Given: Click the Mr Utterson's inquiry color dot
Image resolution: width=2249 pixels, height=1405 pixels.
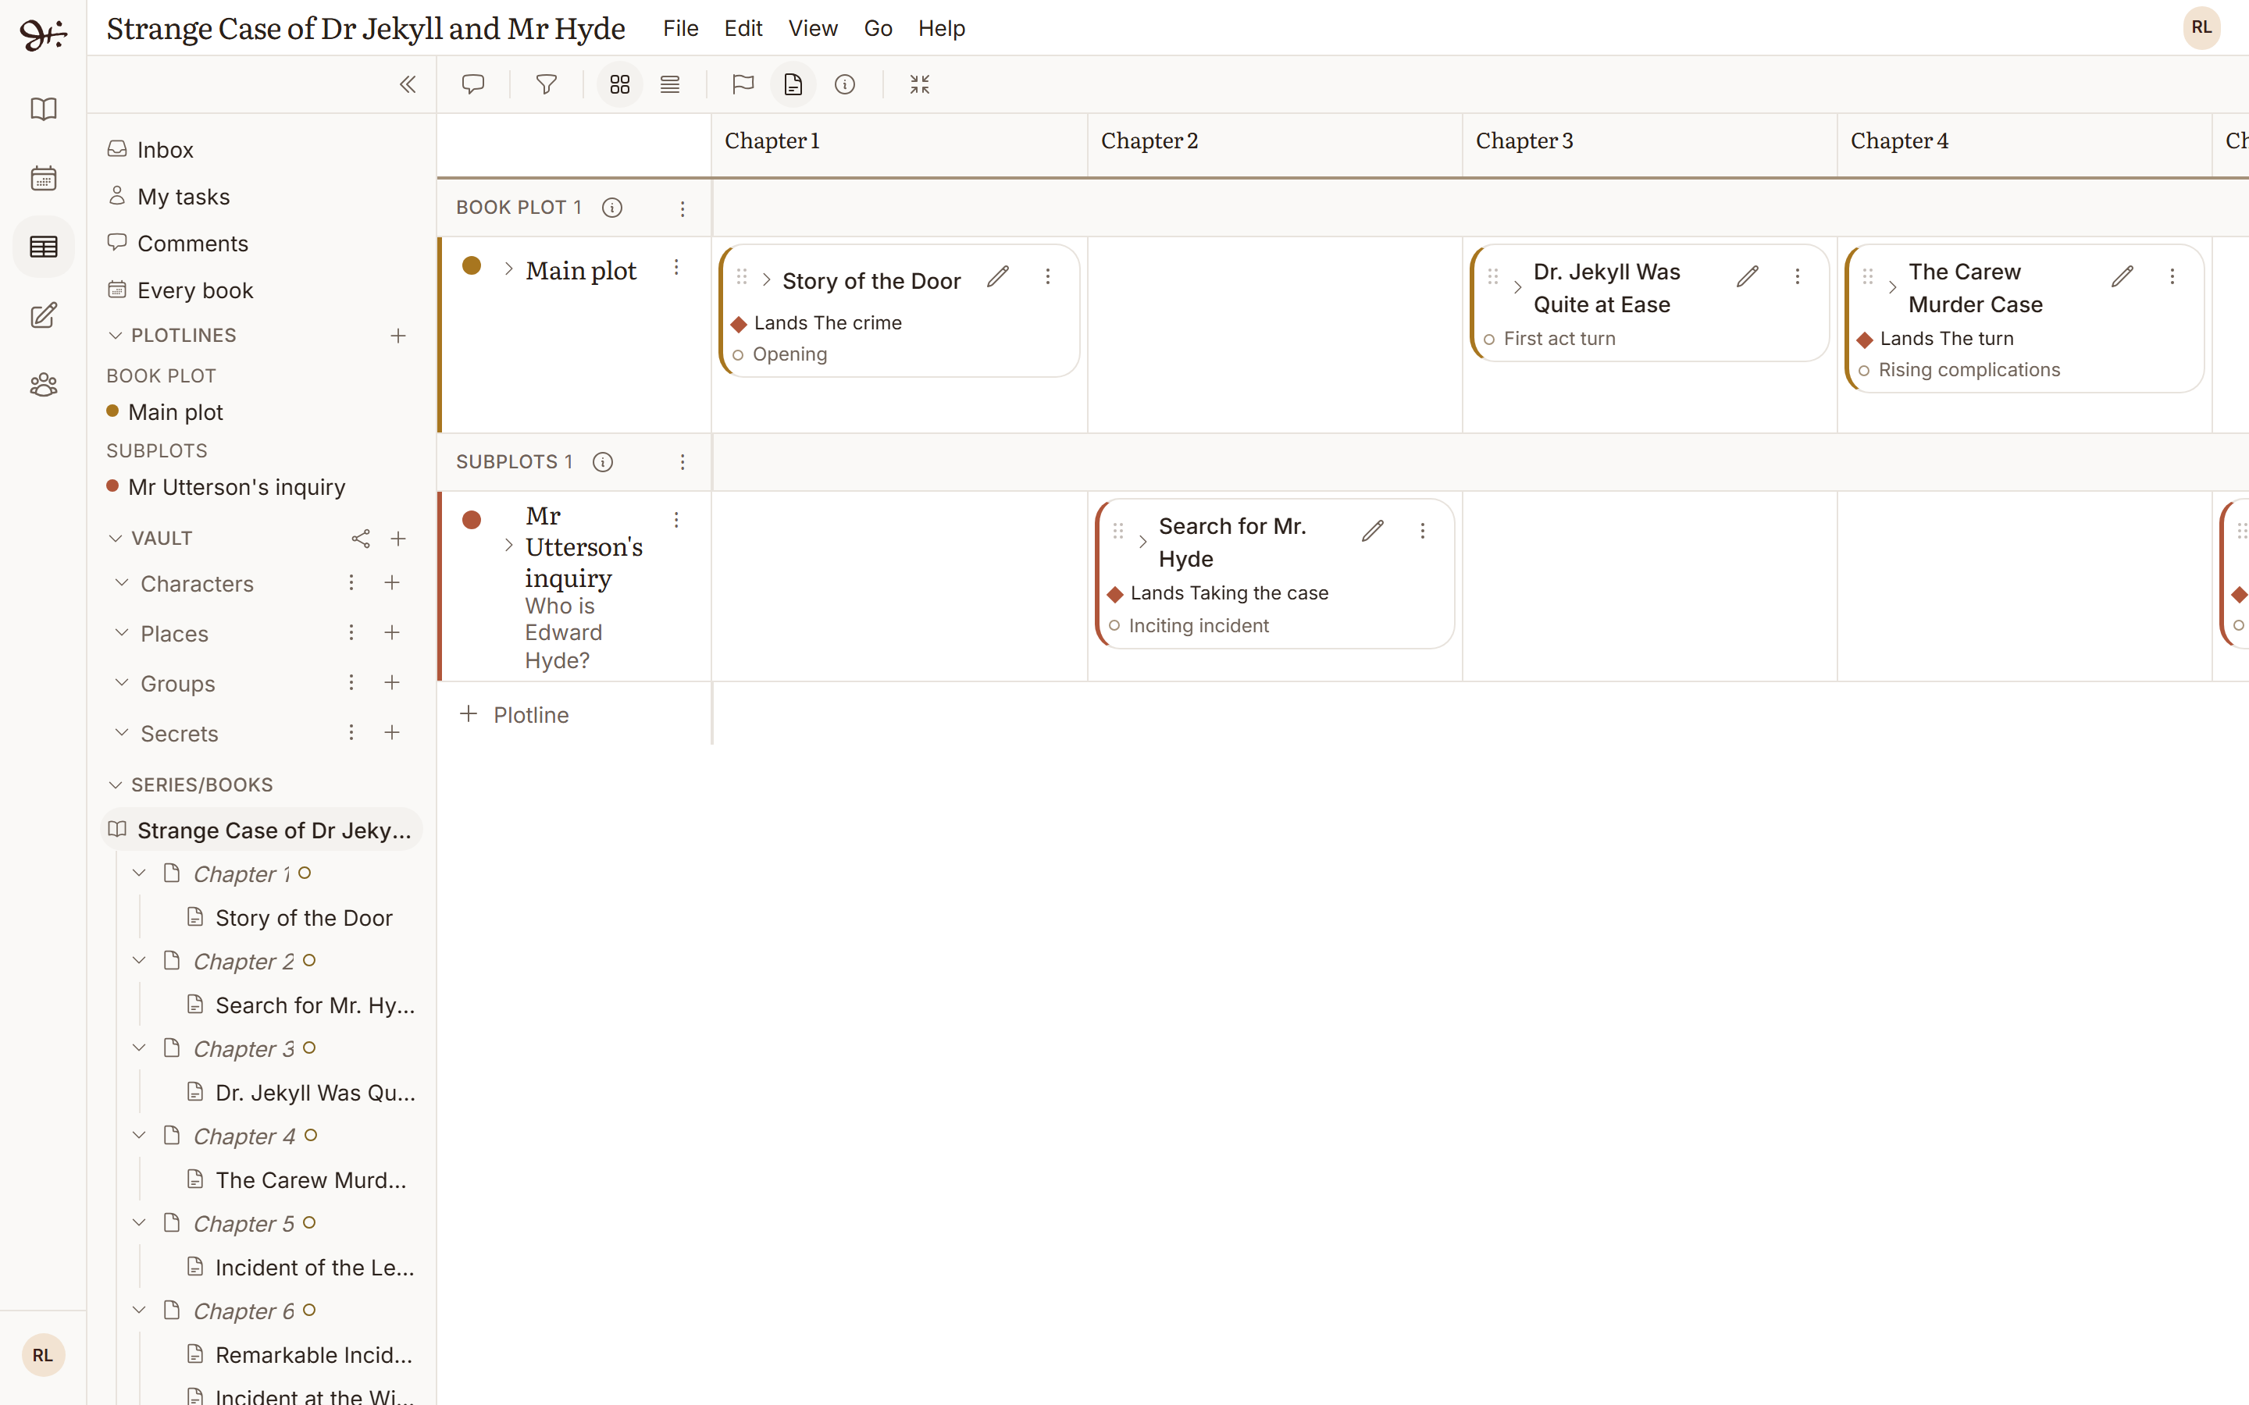Looking at the screenshot, I should pyautogui.click(x=472, y=519).
